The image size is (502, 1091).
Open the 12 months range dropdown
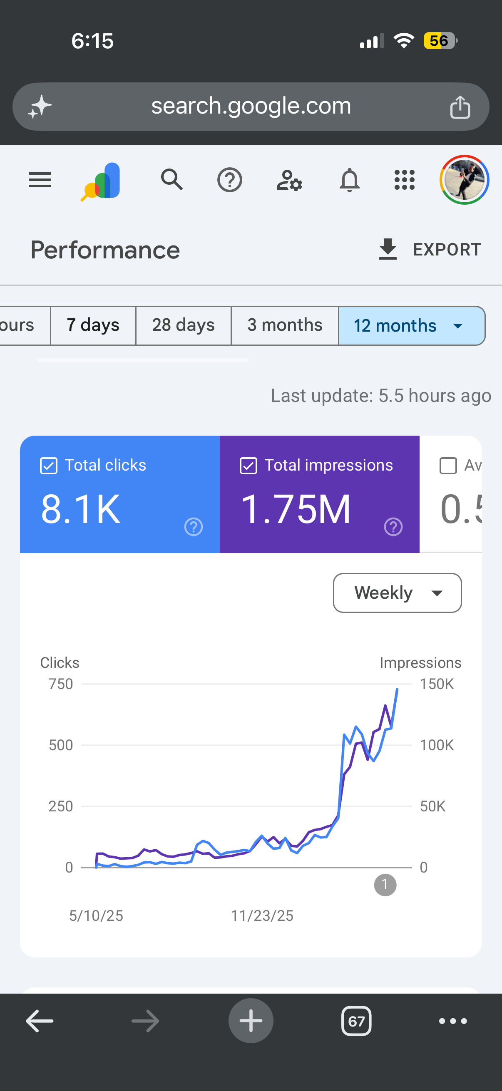coord(411,326)
